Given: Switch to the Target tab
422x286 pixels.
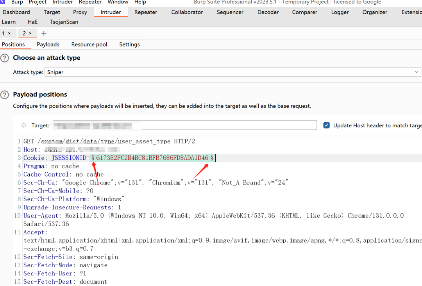Looking at the screenshot, I should click(x=52, y=12).
